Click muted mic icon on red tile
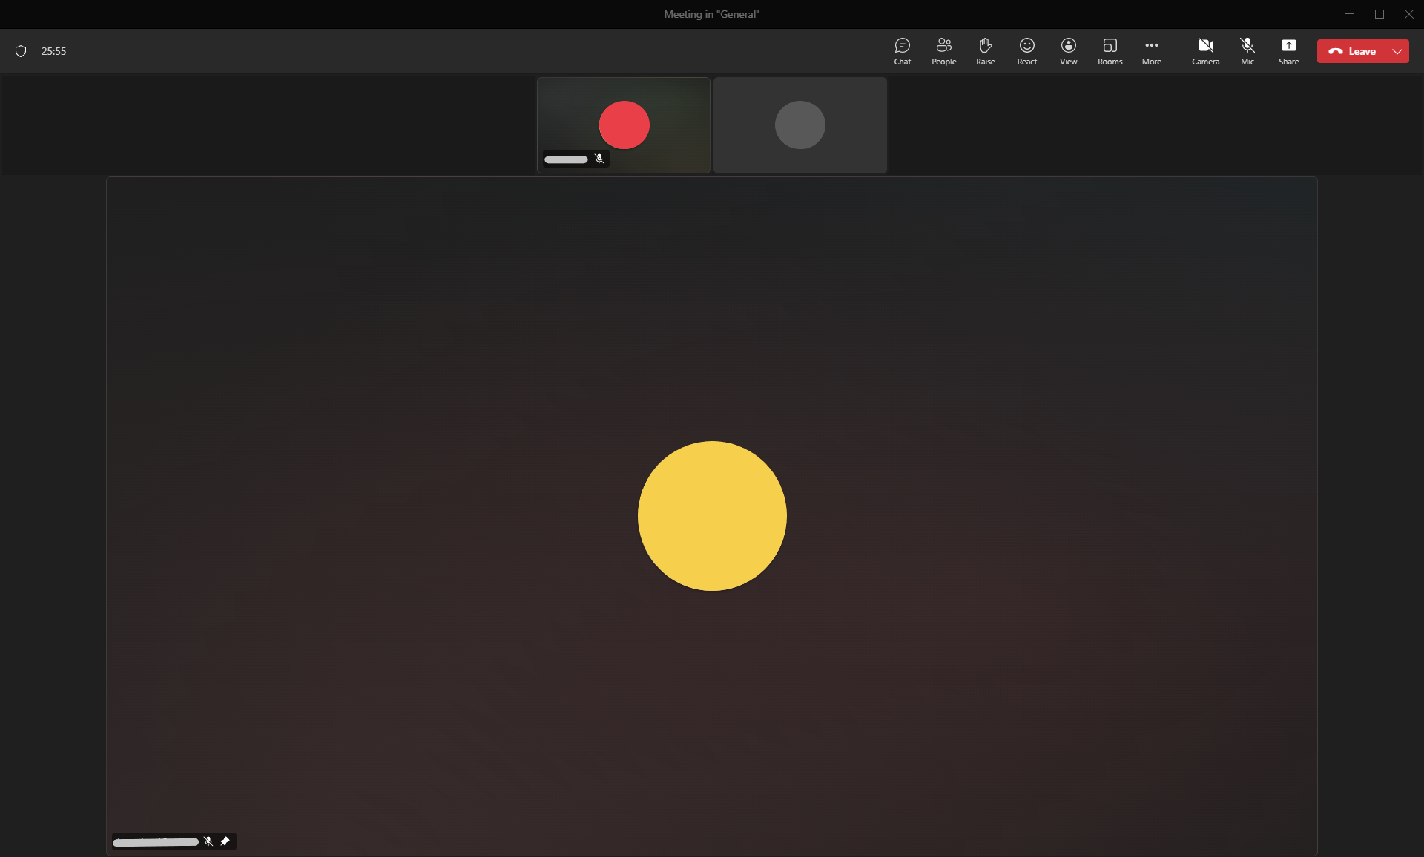Viewport: 1424px width, 857px height. point(599,159)
